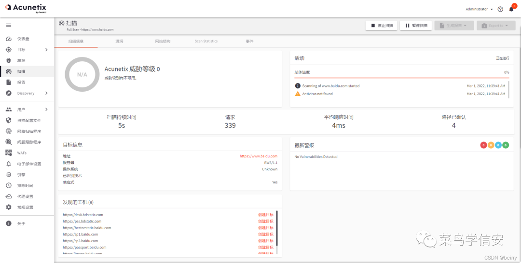Click 创建目标 for sp2.baidu.com
The width and height of the screenshot is (521, 263).
tap(266, 241)
